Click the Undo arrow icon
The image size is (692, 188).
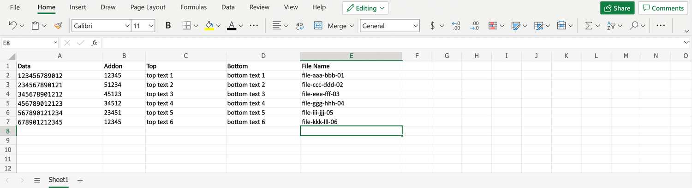(x=13, y=26)
